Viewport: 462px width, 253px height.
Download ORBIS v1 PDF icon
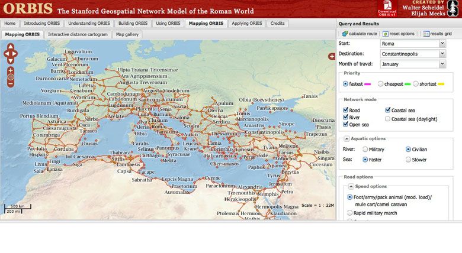[386, 8]
